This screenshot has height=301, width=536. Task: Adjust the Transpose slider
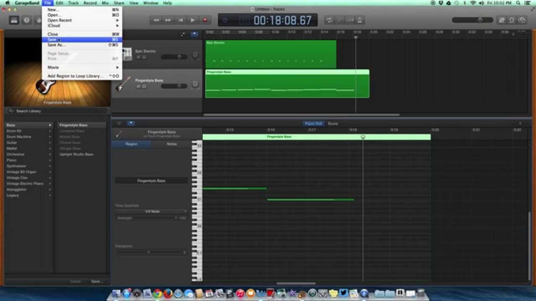pyautogui.click(x=149, y=252)
